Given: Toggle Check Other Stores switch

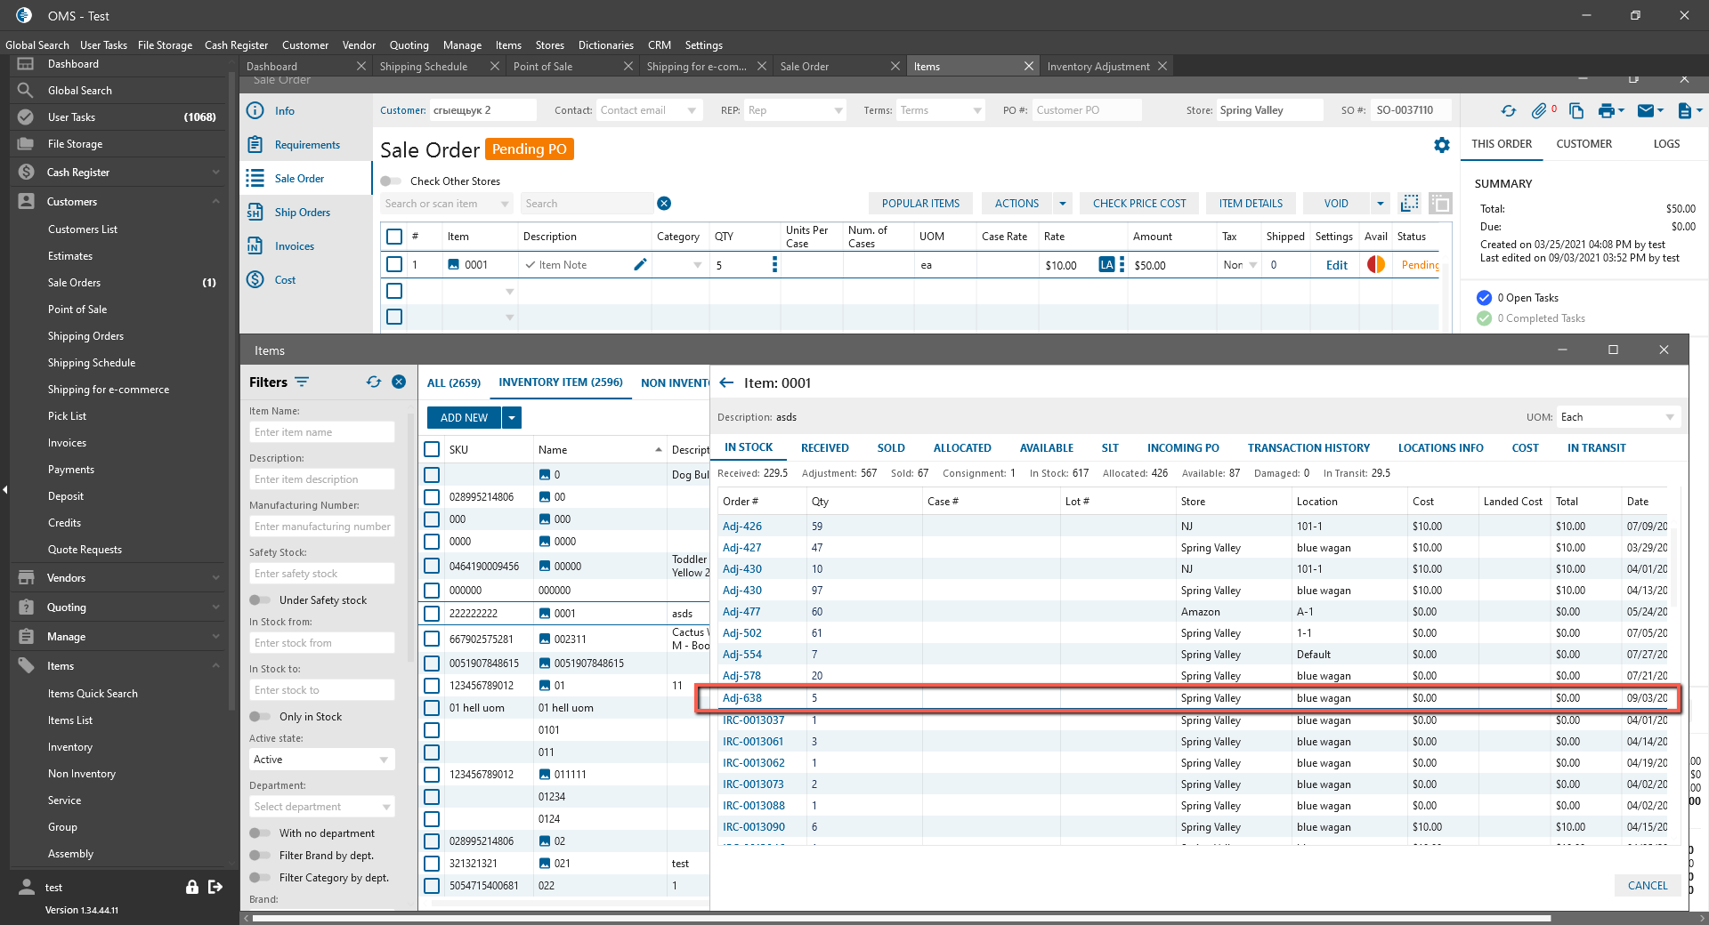Looking at the screenshot, I should click(391, 181).
